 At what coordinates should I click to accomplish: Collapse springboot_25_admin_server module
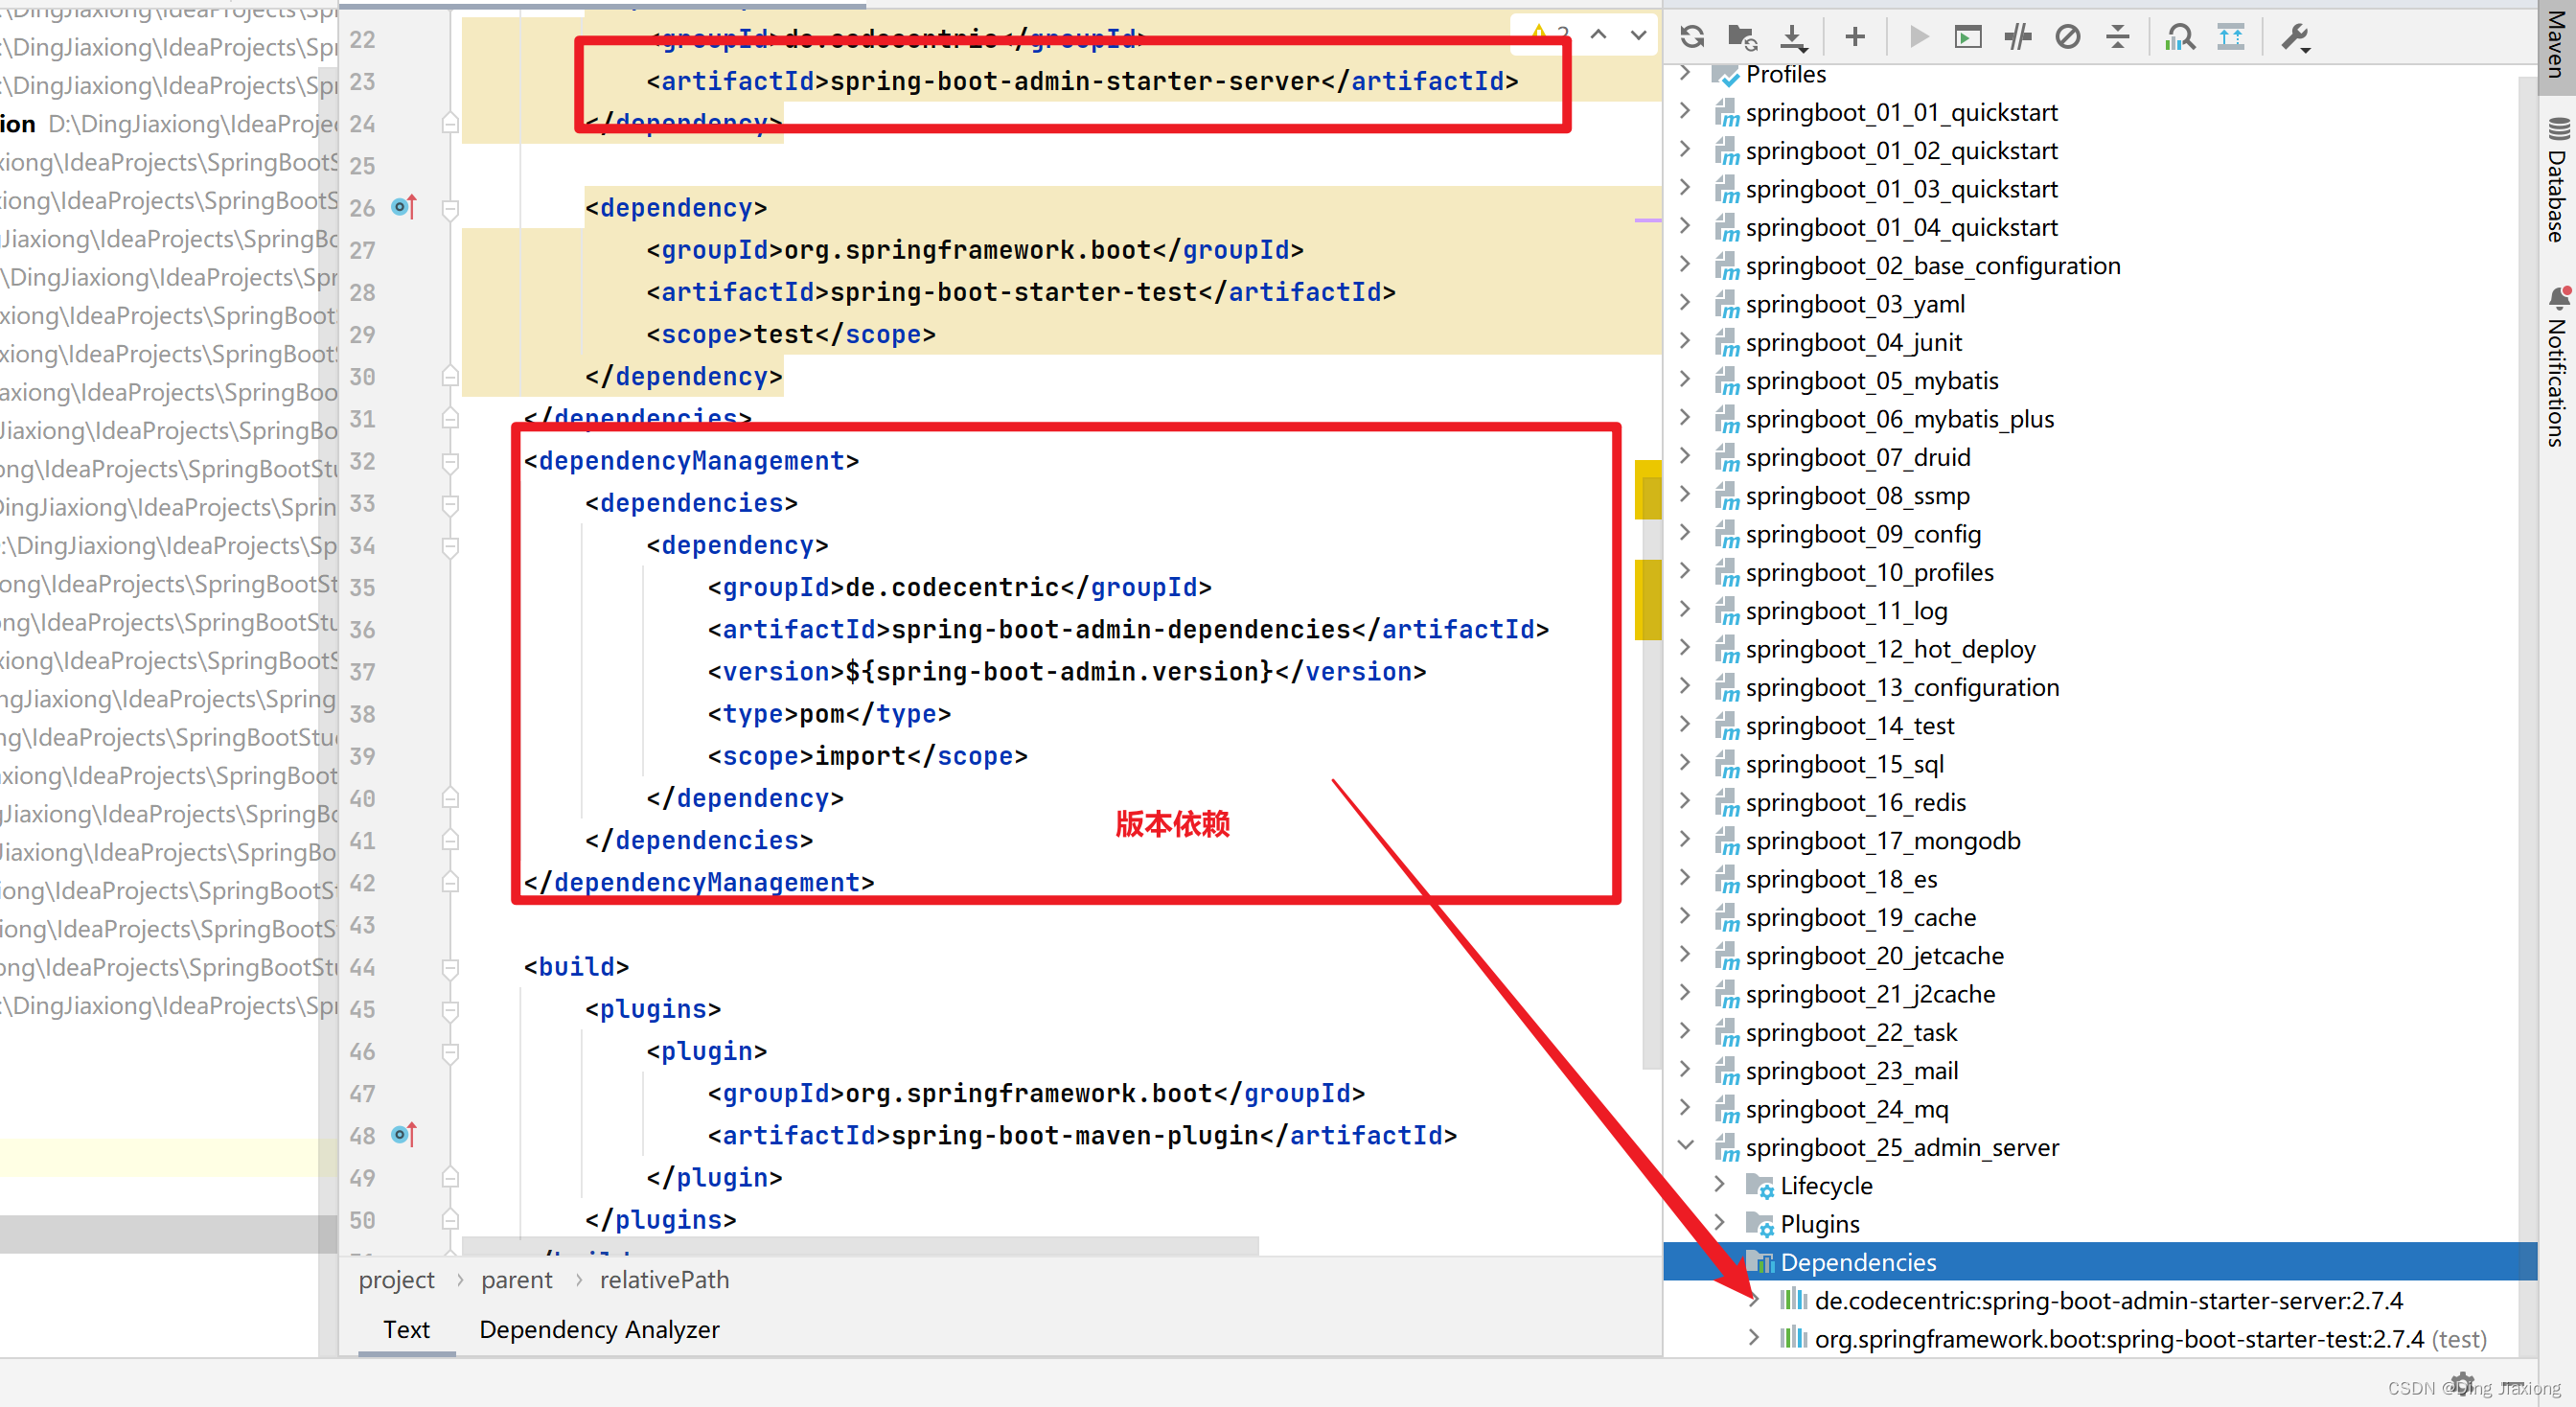click(1685, 1146)
